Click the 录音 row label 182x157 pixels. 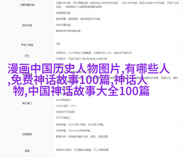[27, 151]
